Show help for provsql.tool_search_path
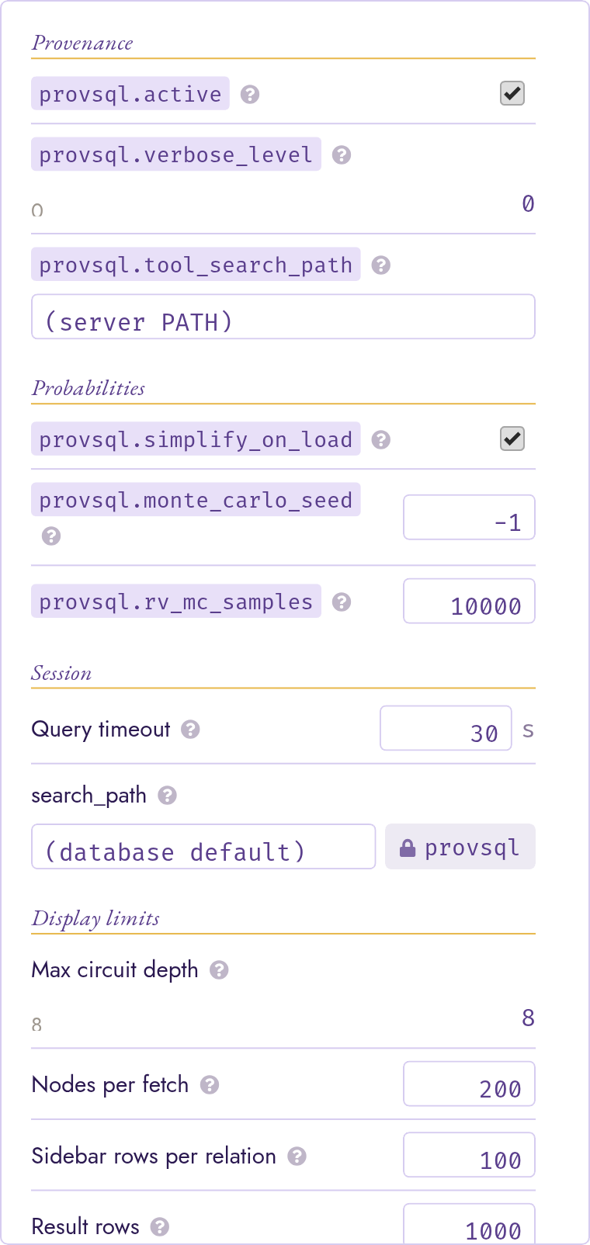The width and height of the screenshot is (590, 1245). (x=380, y=265)
